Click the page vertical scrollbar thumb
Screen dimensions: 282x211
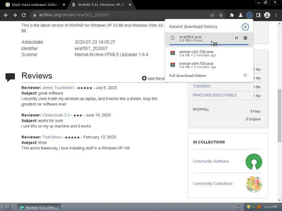point(280,115)
